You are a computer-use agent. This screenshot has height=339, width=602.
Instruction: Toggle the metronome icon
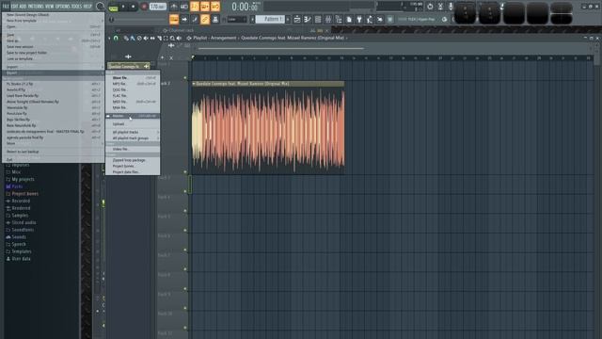point(174,7)
